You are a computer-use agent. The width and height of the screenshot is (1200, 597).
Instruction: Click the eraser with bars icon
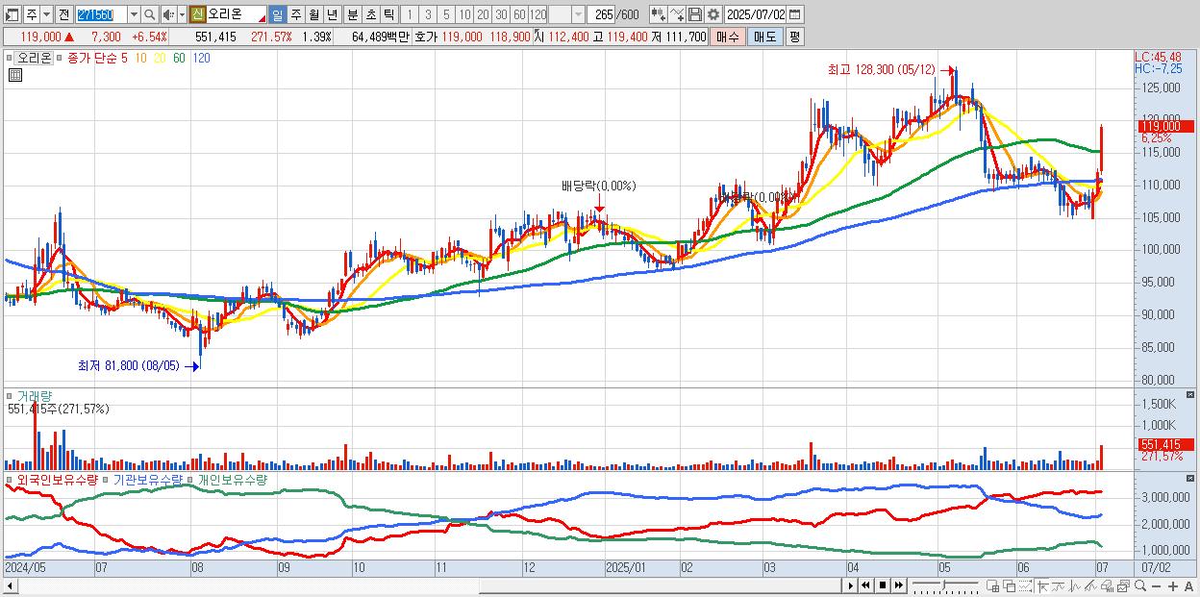(x=1108, y=585)
